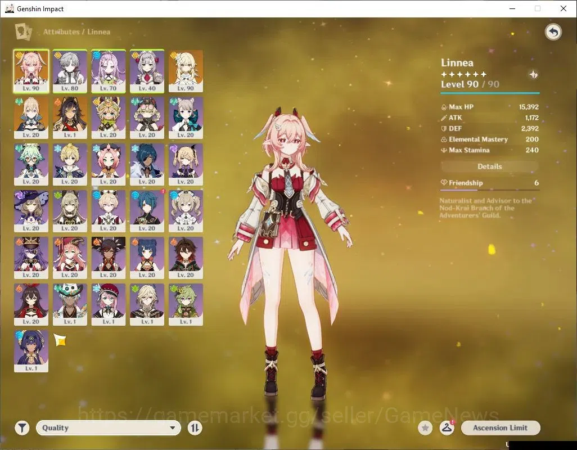The height and width of the screenshot is (450, 577).
Task: Select Chevreuse's portrait card
Action: pos(31,258)
